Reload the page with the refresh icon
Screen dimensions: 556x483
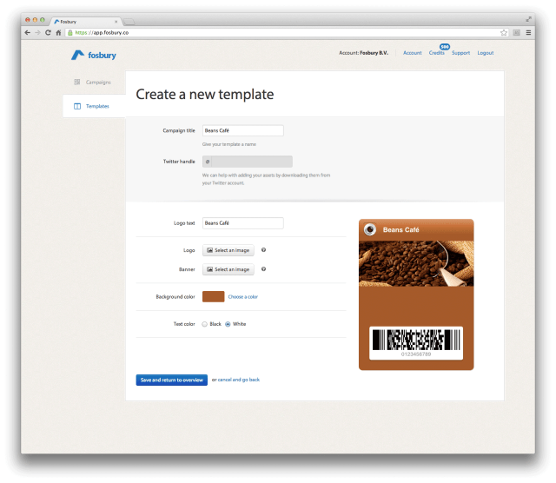coord(48,33)
